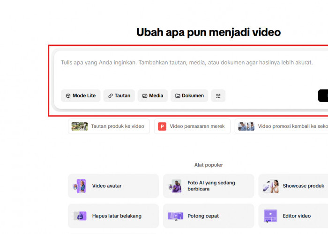
Task: Open Foto AI yang sedang berbicara tool
Action: coord(209,186)
